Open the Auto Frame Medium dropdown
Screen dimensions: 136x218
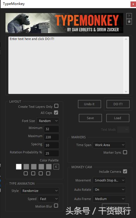coord(109,199)
